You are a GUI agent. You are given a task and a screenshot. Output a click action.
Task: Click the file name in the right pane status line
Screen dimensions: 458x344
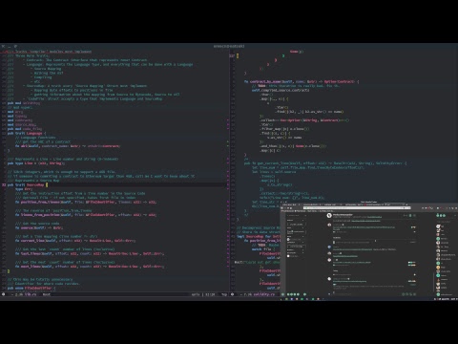[263, 294]
